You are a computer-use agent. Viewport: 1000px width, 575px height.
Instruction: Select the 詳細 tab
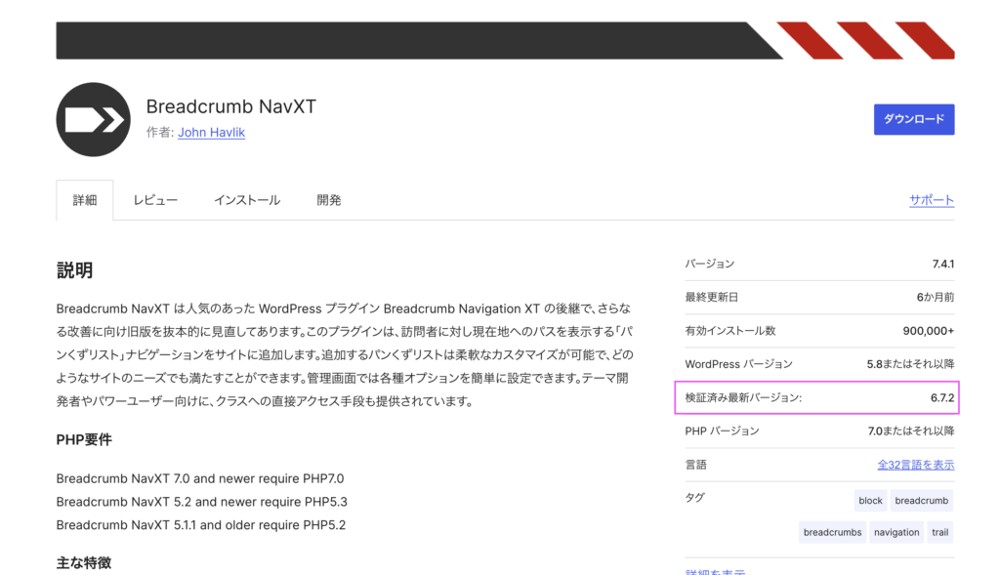point(85,200)
